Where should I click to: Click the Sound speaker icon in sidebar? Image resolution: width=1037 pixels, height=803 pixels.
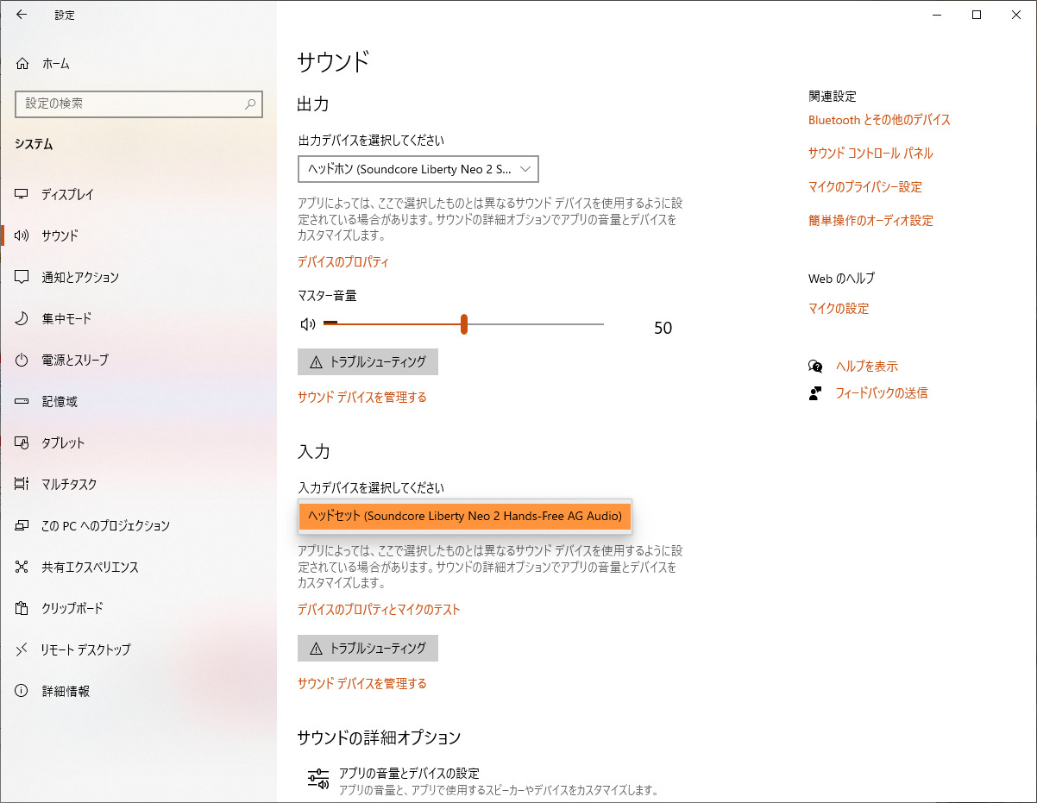pos(22,235)
